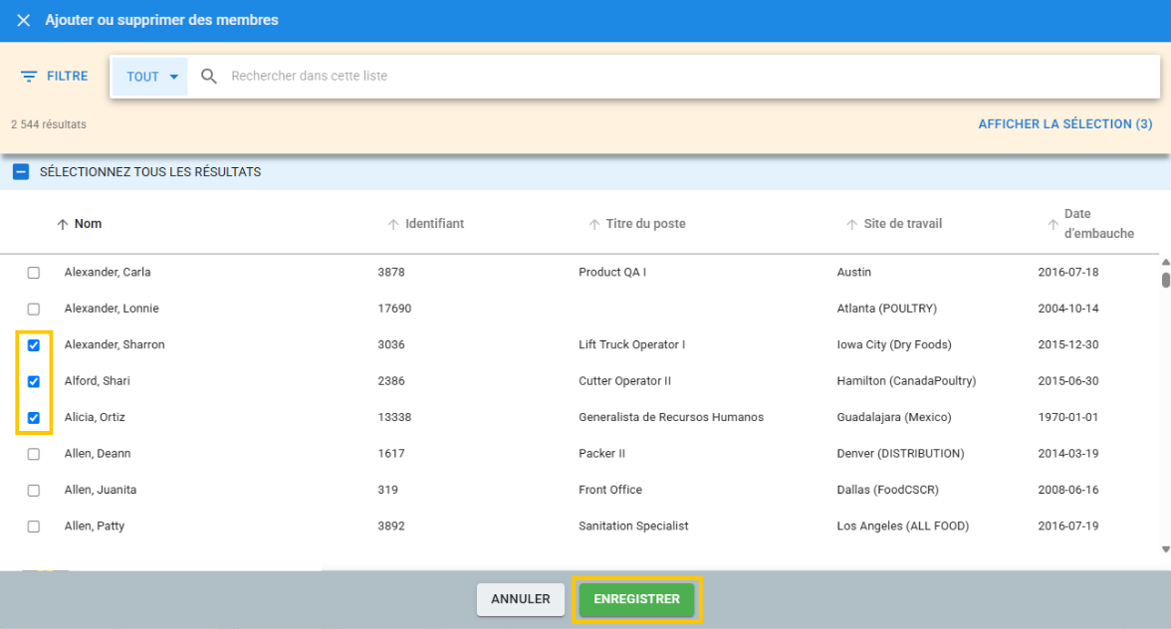Uncheck Alford, Shari

point(33,380)
